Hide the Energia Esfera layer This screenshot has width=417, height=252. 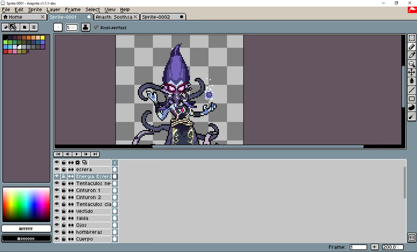tap(57, 176)
